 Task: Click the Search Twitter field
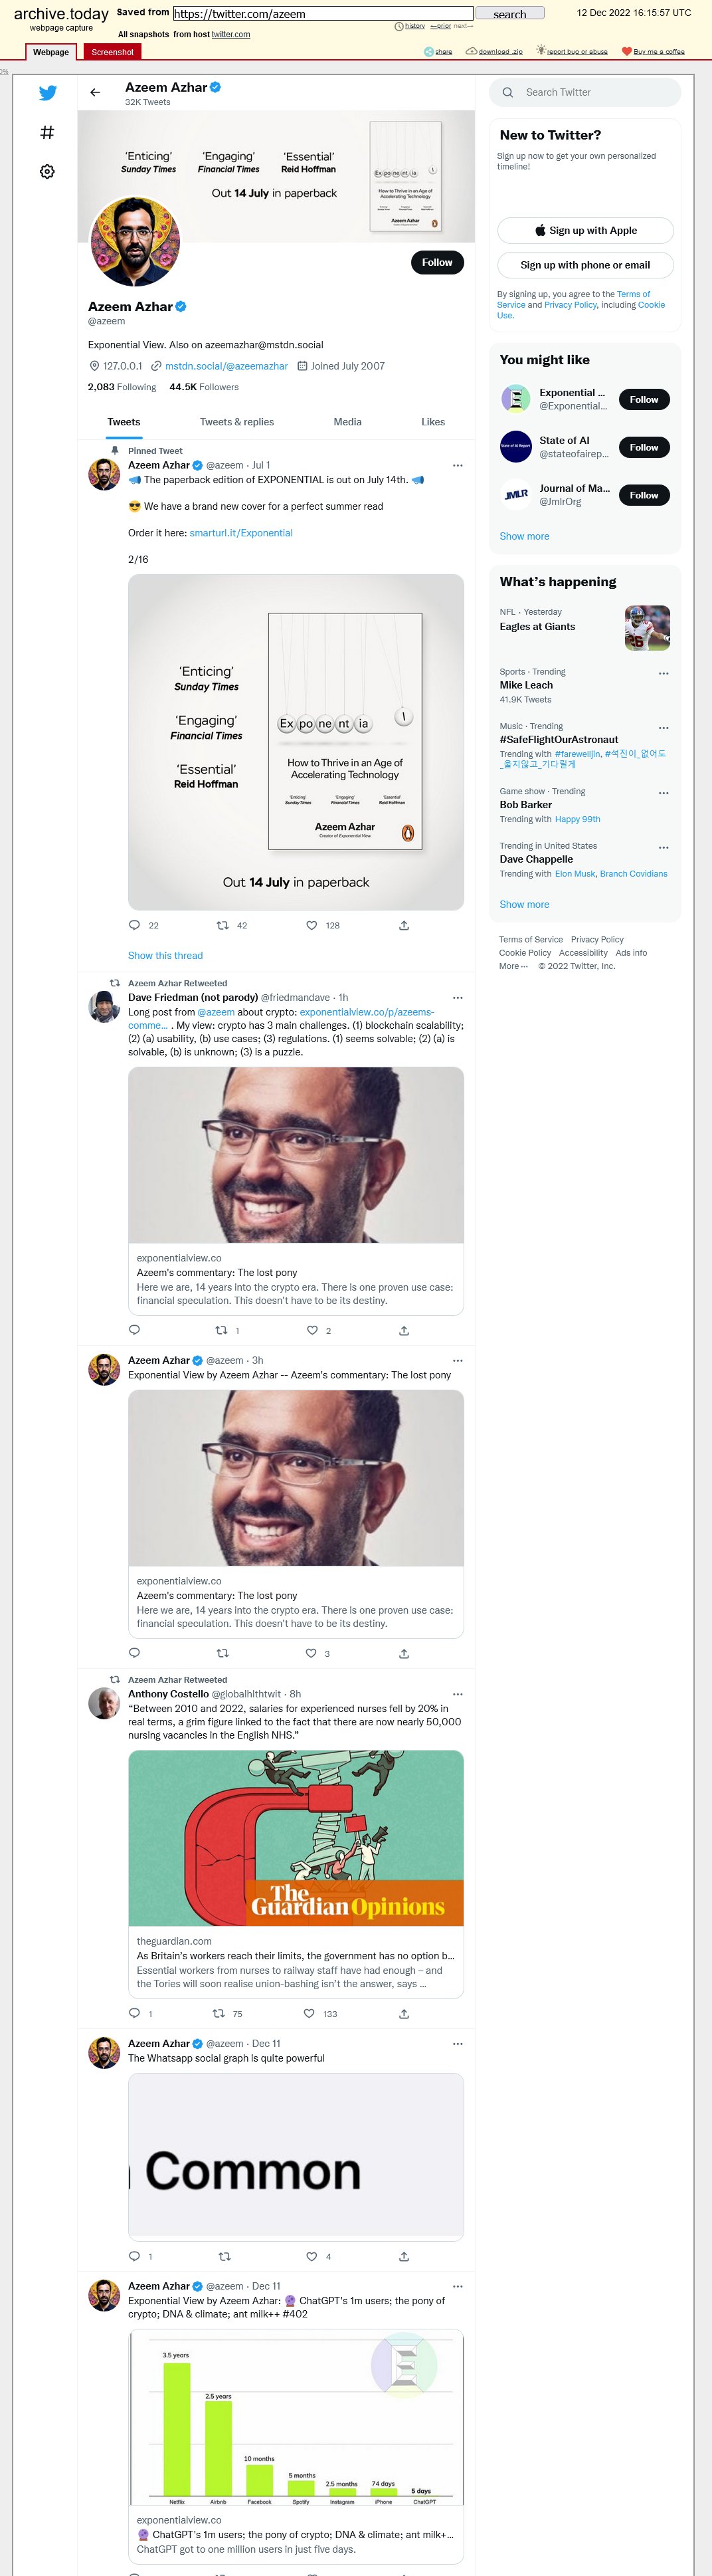pyautogui.click(x=585, y=92)
